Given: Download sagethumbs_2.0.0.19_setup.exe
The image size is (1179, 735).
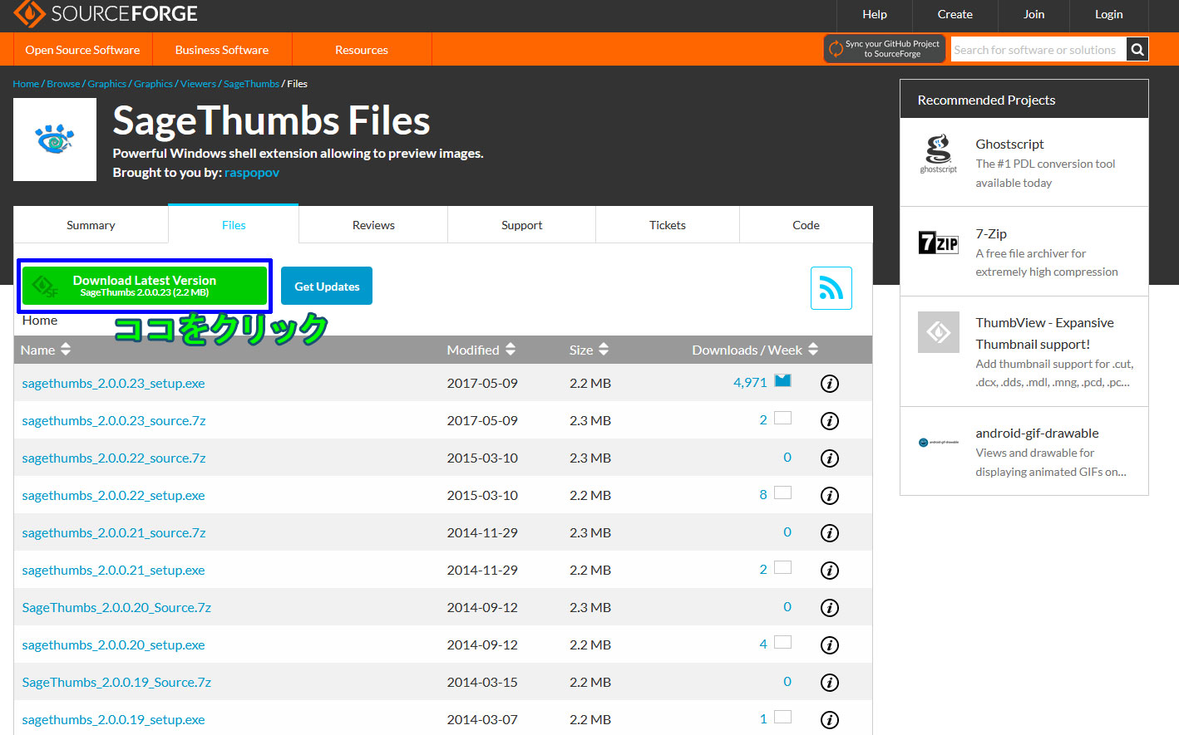Looking at the screenshot, I should click(x=113, y=720).
